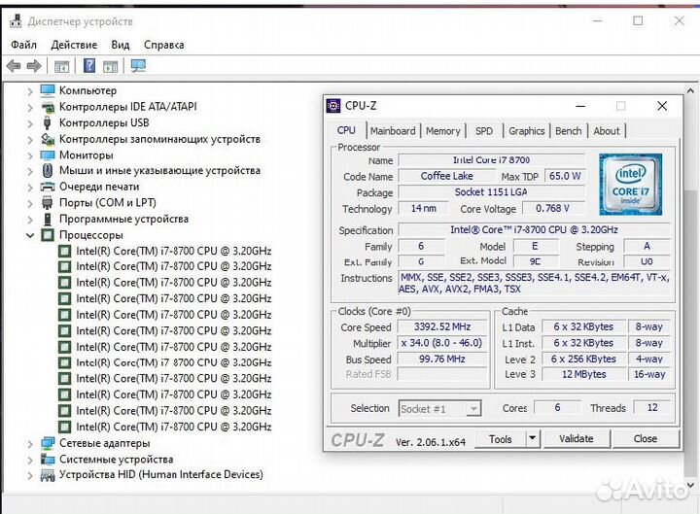Click the Контроллеры USB plug icon
700x514 pixels.
[48, 122]
